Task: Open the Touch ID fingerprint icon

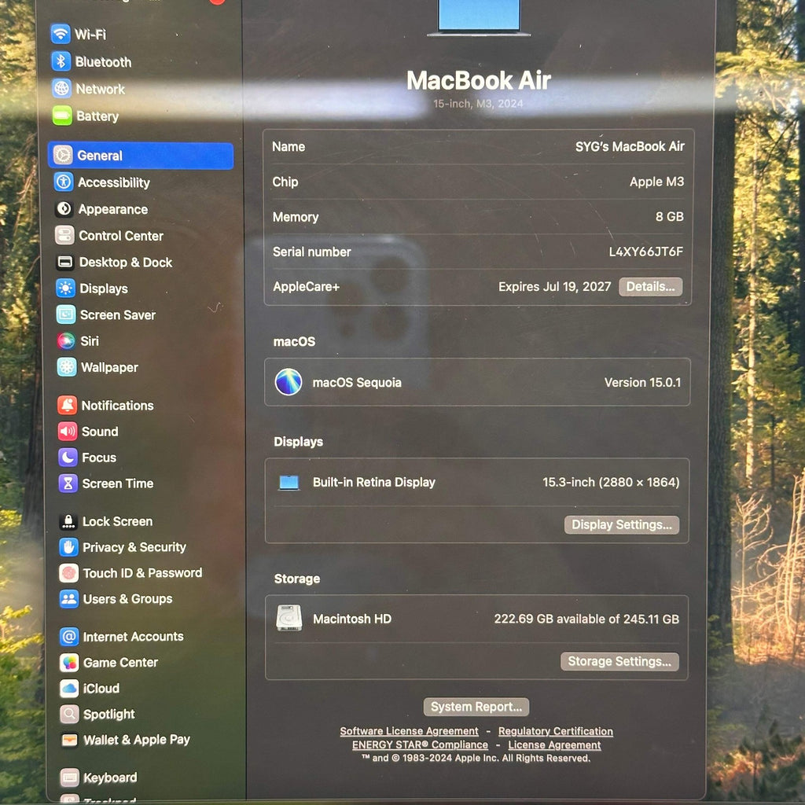Action: 69,572
